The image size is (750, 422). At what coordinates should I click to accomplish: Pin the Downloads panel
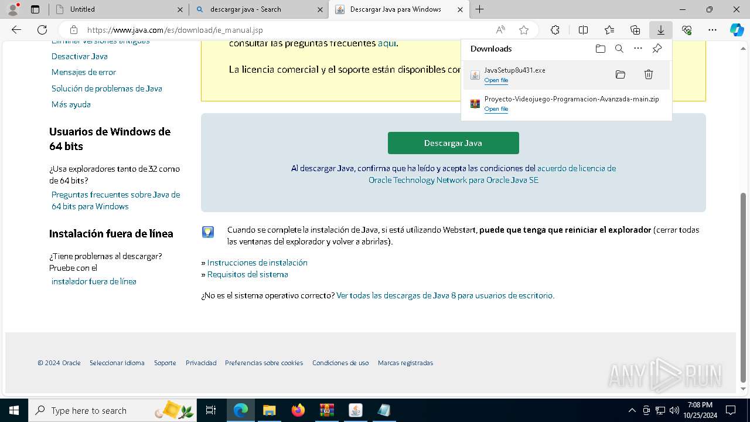(x=657, y=49)
